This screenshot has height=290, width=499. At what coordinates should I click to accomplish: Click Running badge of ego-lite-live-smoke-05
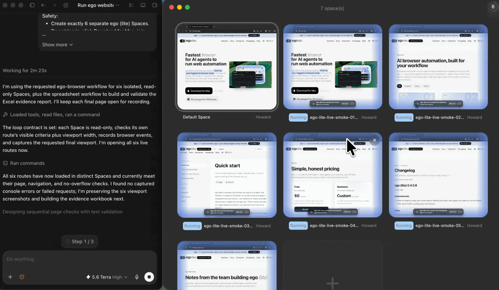pyautogui.click(x=404, y=226)
